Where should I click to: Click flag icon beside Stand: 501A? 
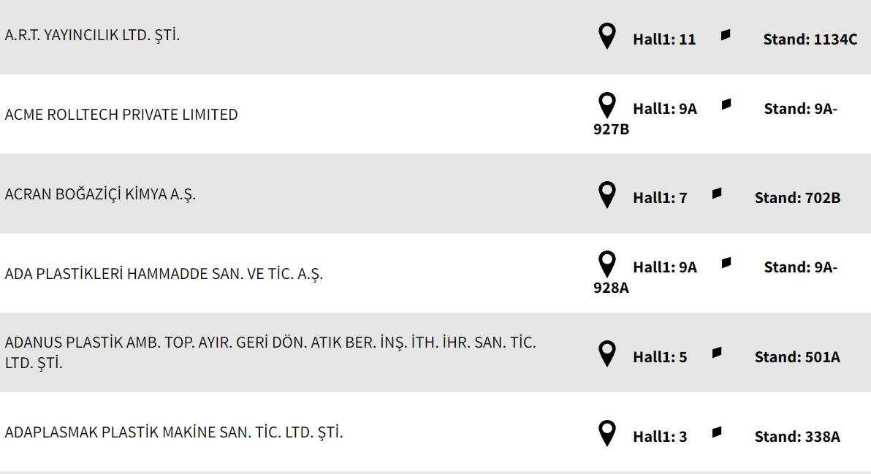717,353
